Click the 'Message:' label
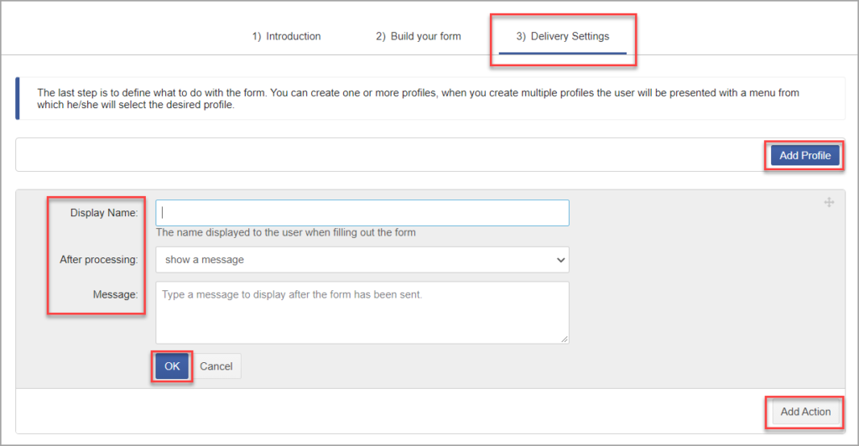 115,294
